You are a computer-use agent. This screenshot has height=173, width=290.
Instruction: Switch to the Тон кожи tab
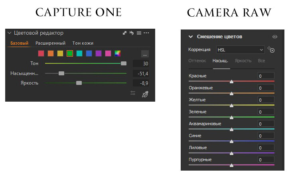coord(83,43)
